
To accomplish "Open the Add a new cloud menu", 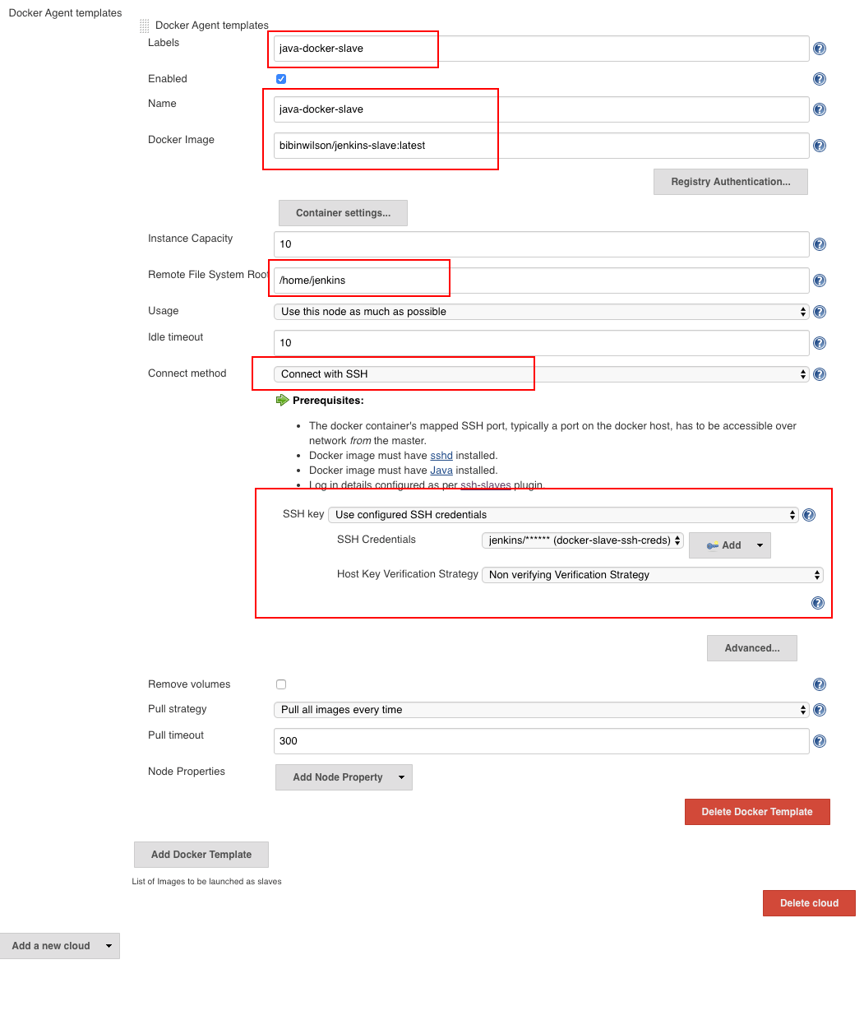I will click(x=60, y=945).
